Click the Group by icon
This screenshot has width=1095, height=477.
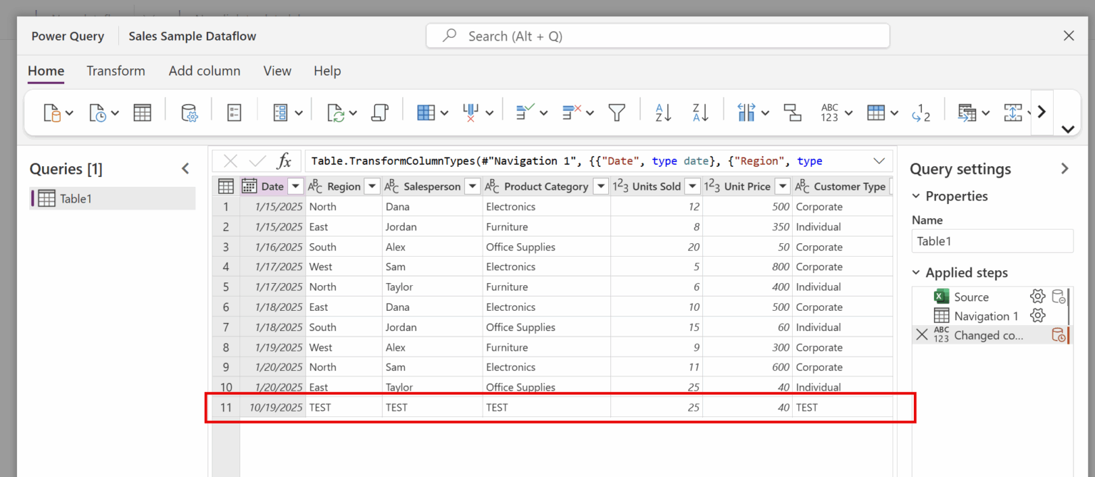point(792,113)
